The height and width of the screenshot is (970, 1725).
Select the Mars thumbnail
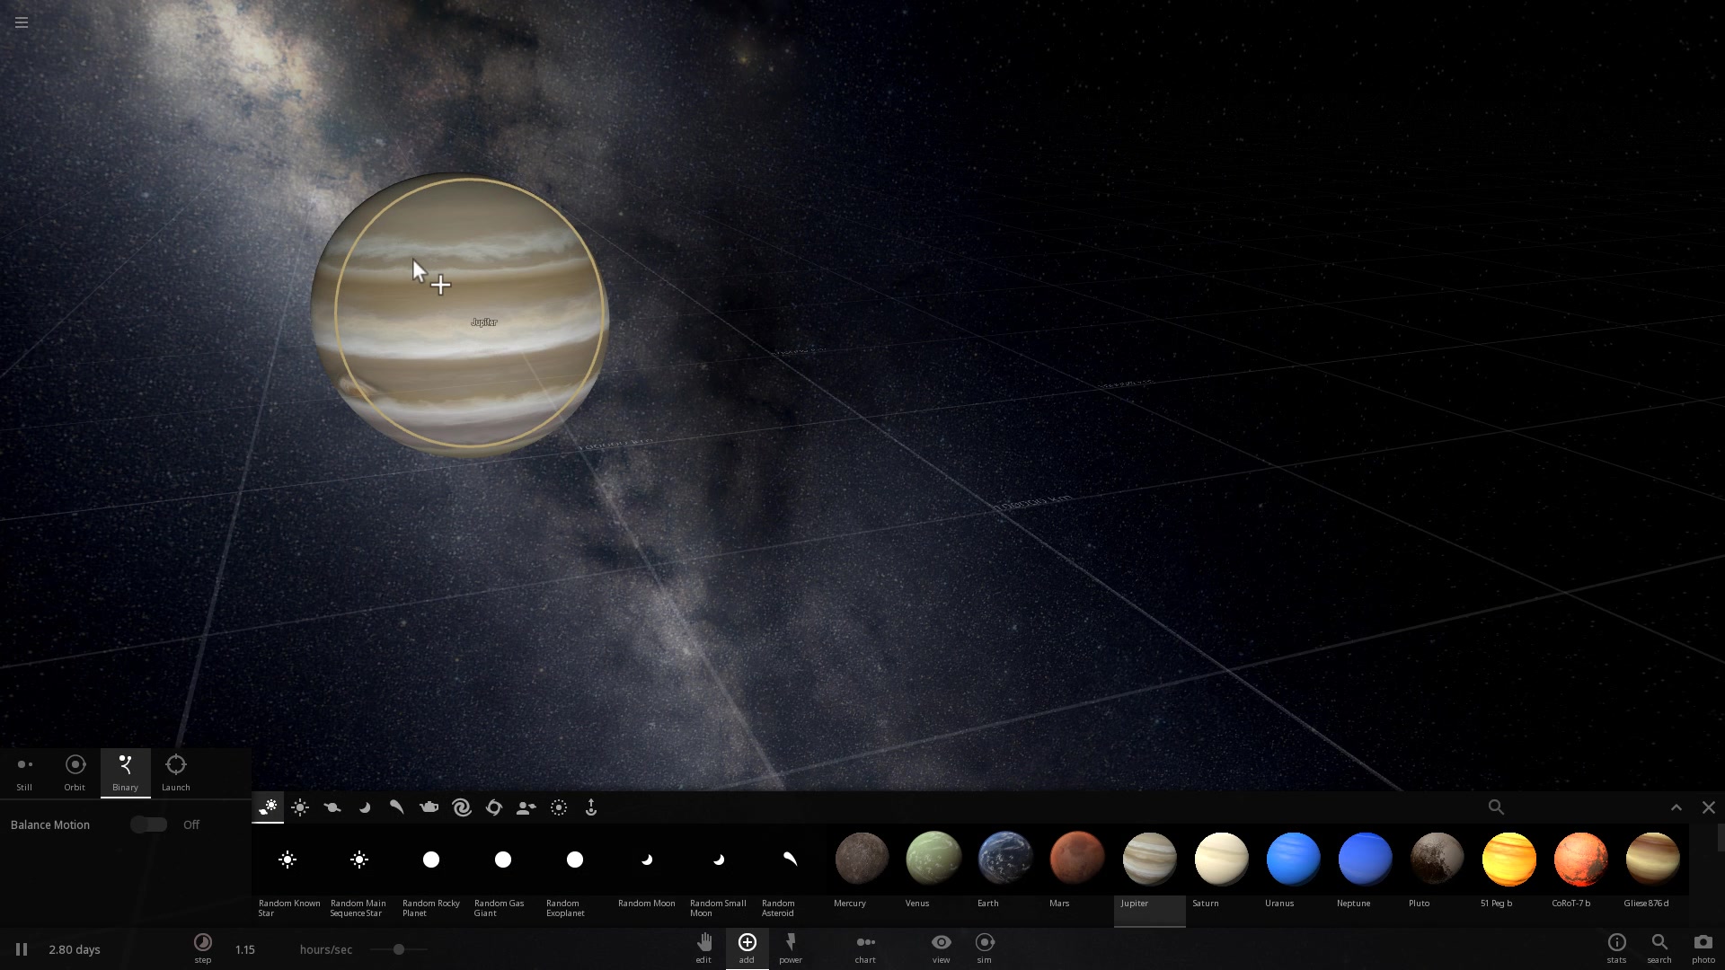1077,859
